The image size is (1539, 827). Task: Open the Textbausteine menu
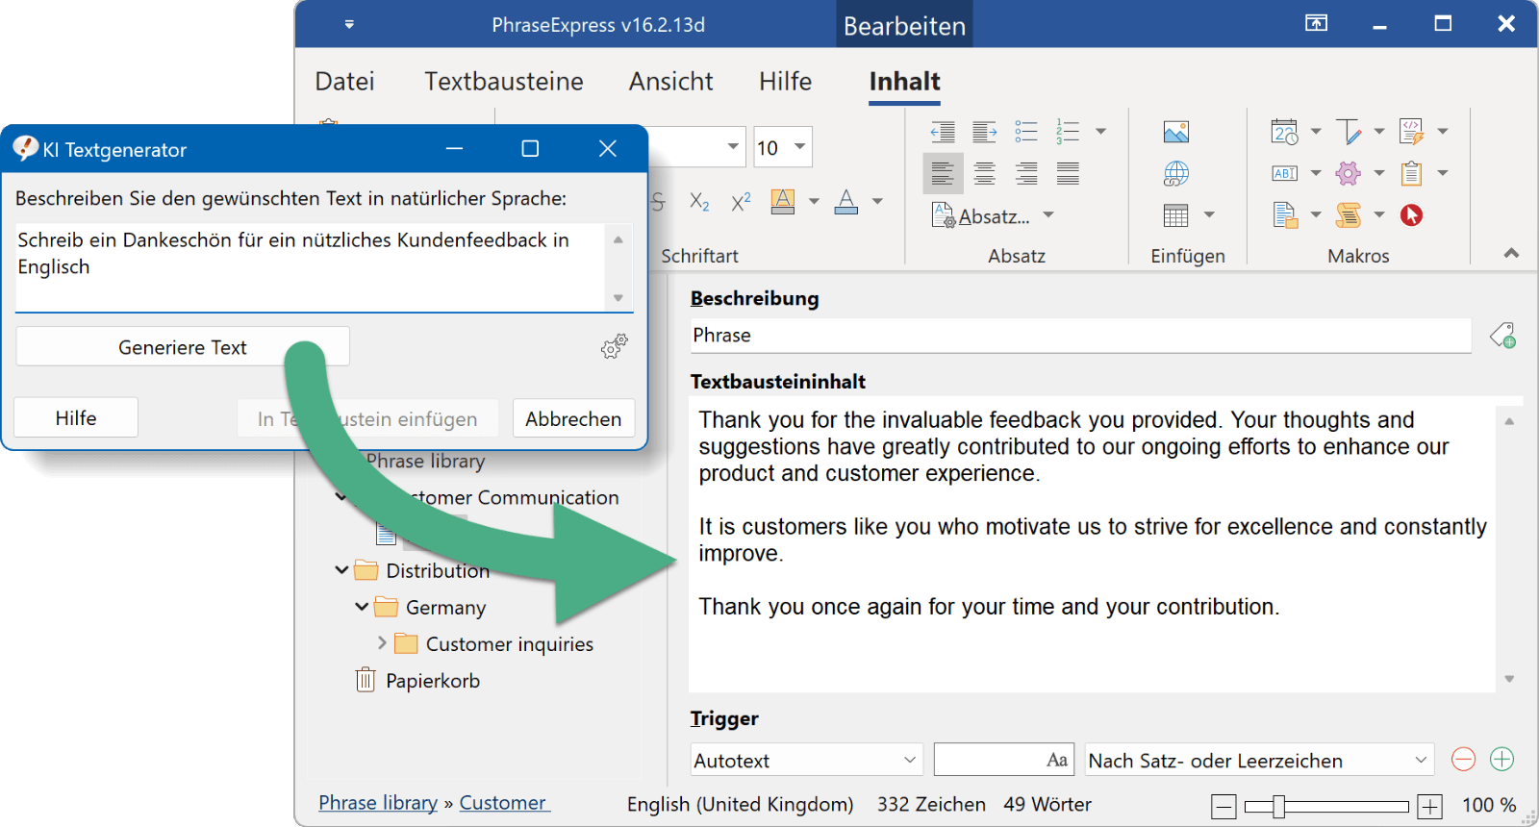504,82
